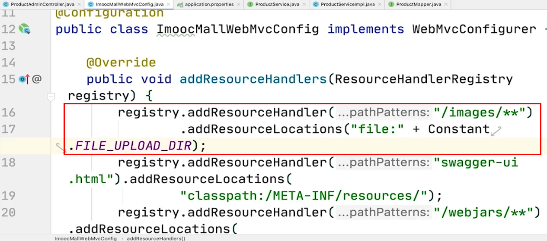The width and height of the screenshot is (547, 241).
Task: Click the Spring bean gutter icon on line 12
Action: coord(25,29)
